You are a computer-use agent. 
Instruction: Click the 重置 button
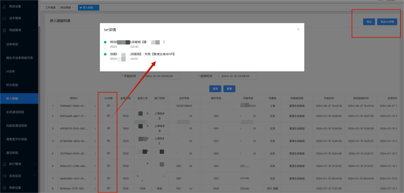coord(229,89)
